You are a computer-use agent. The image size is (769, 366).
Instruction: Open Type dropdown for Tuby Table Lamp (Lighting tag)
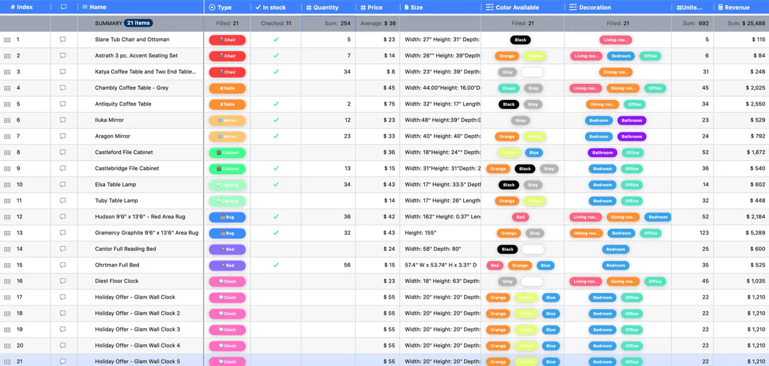(227, 201)
